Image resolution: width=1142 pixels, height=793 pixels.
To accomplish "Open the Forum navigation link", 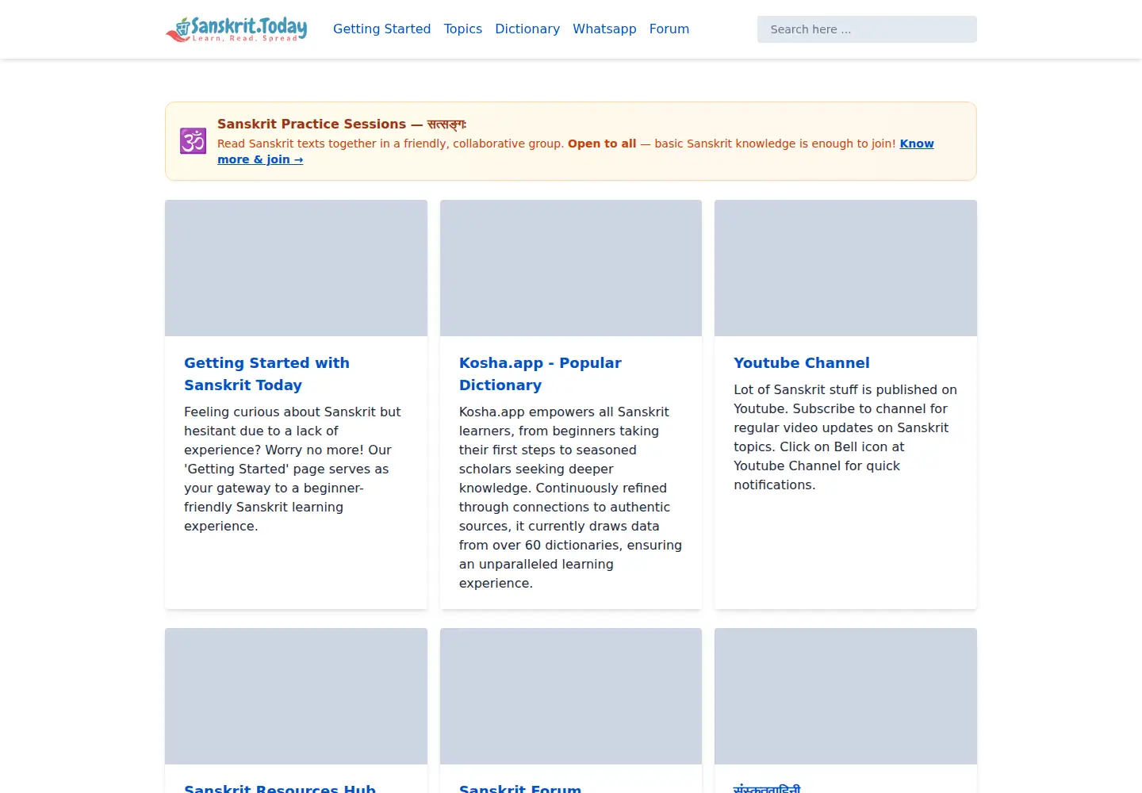I will [669, 29].
